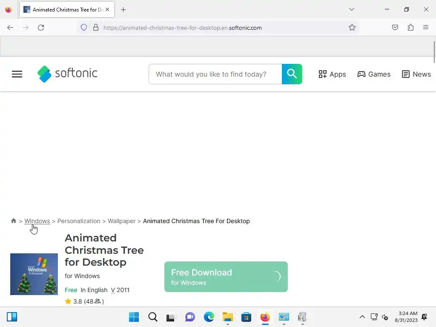Go back with the browser back arrow

point(10,28)
